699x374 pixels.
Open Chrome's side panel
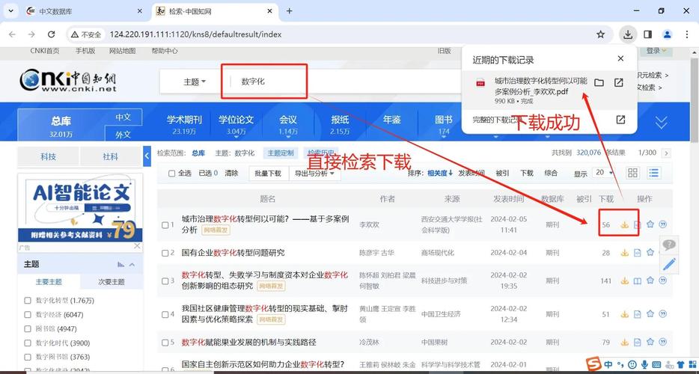(647, 34)
